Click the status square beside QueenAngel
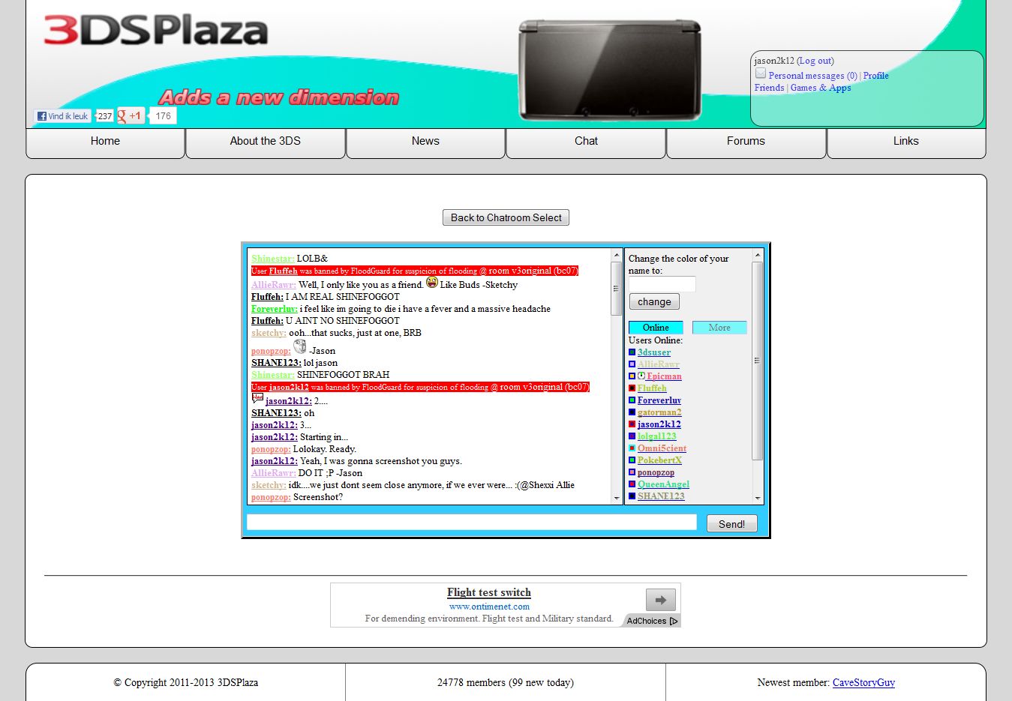The width and height of the screenshot is (1012, 701). [632, 484]
